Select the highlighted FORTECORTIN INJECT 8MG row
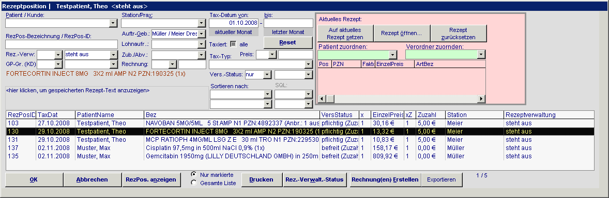609x198 pixels. (300, 131)
